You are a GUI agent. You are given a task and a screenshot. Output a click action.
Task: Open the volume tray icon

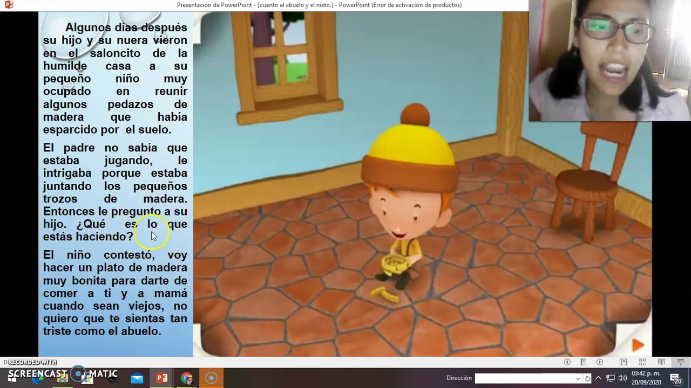tap(622, 378)
